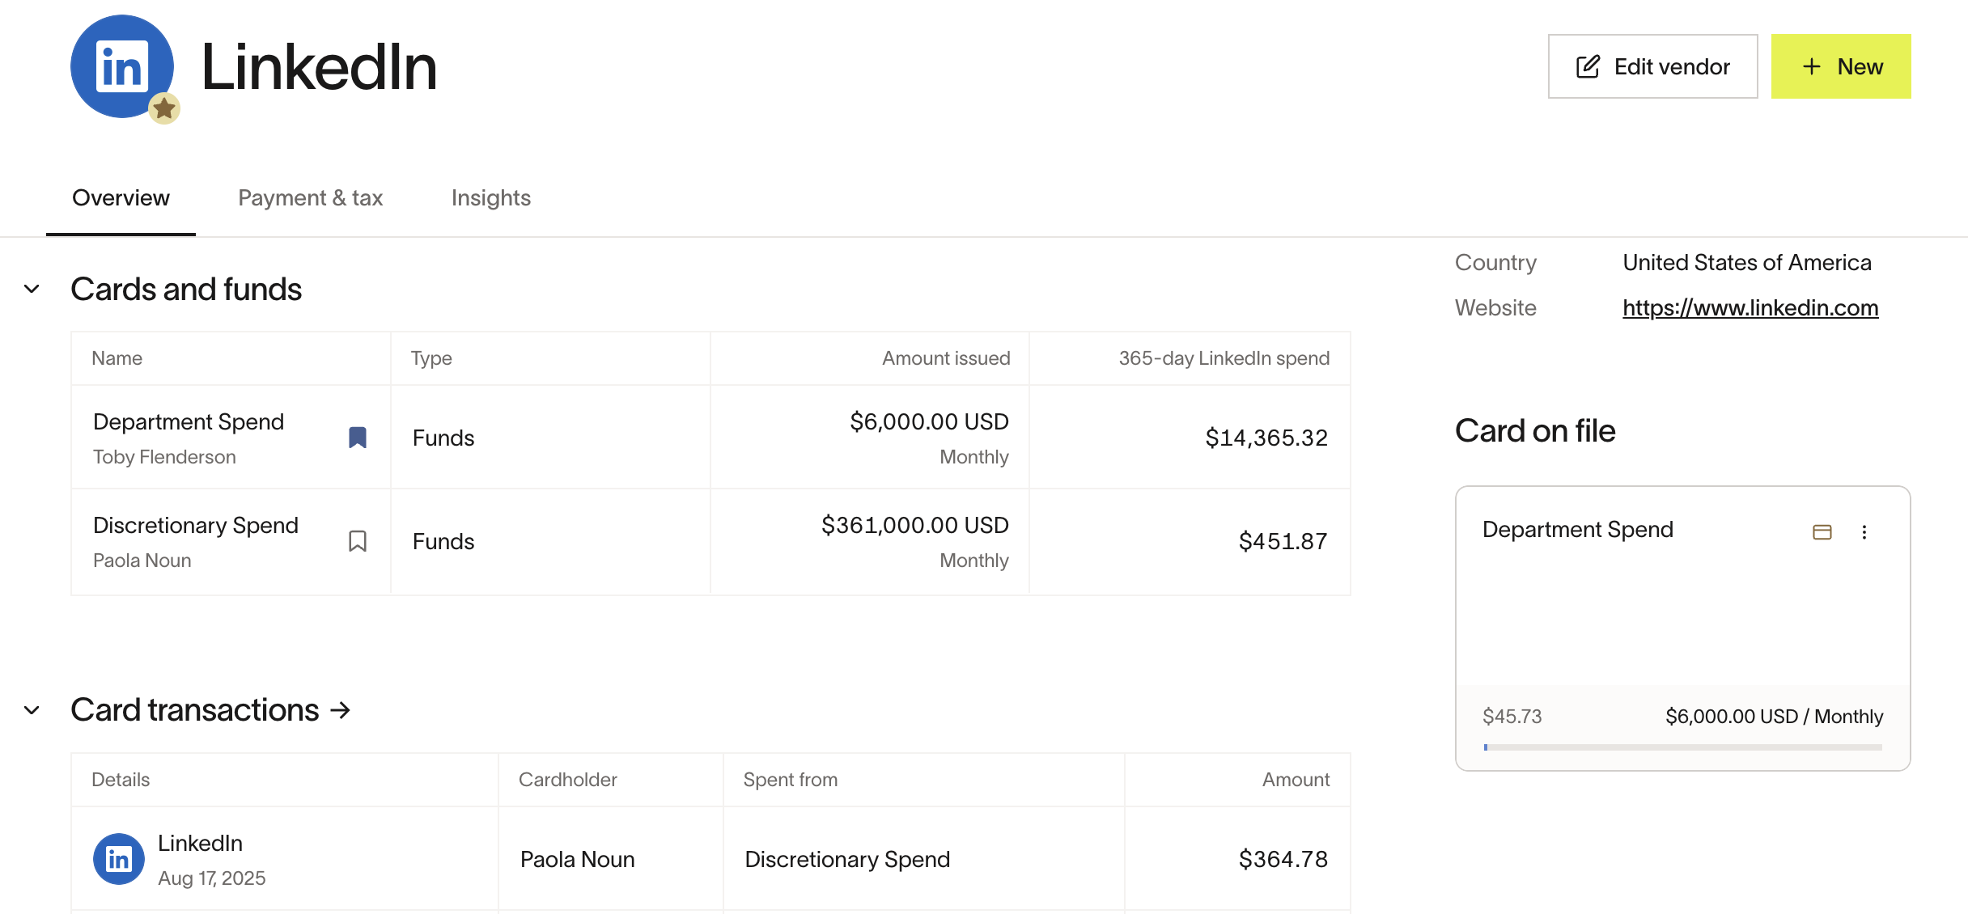Click the card icon on the Department Spend card
The image size is (1968, 914).
(x=1822, y=531)
